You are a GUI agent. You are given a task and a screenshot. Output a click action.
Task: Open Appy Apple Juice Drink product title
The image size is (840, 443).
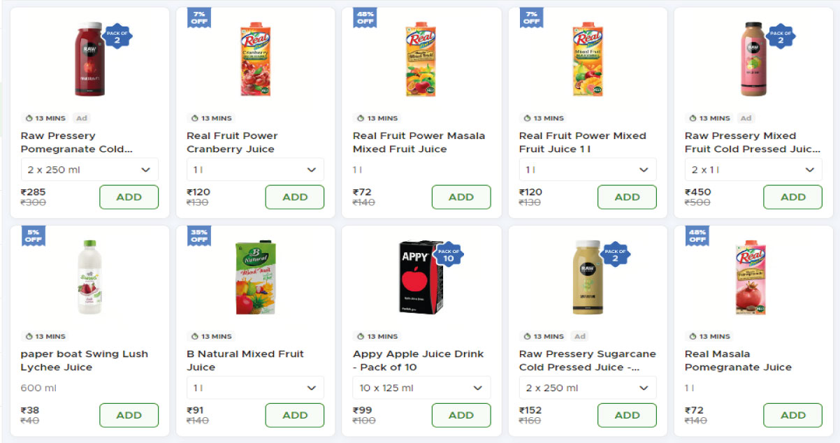point(418,361)
